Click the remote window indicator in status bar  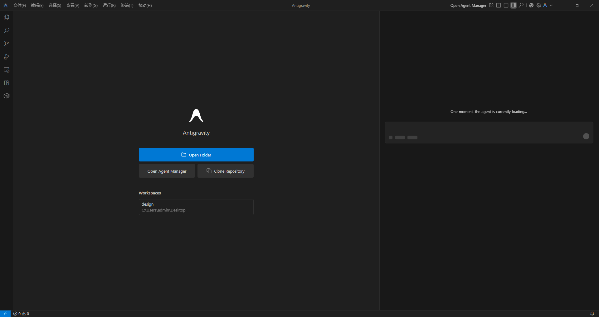pos(5,314)
